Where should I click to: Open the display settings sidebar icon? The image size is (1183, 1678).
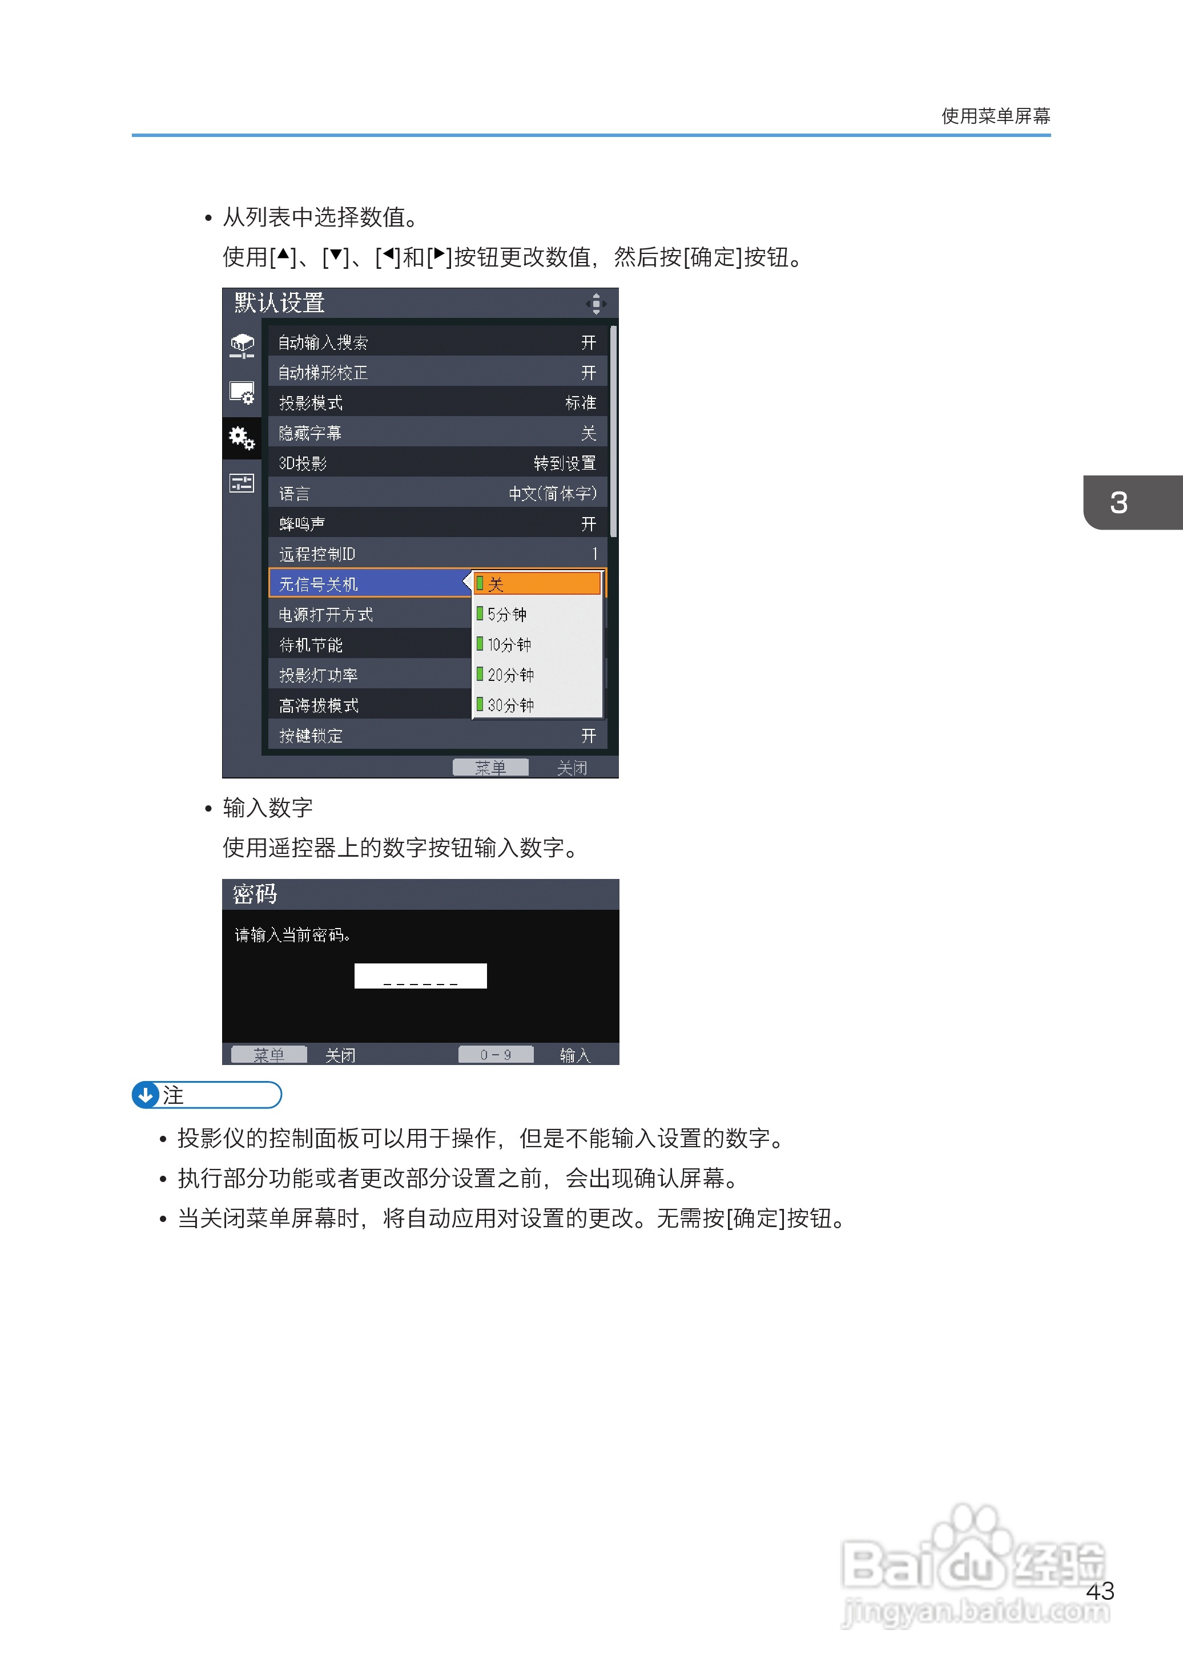(242, 393)
